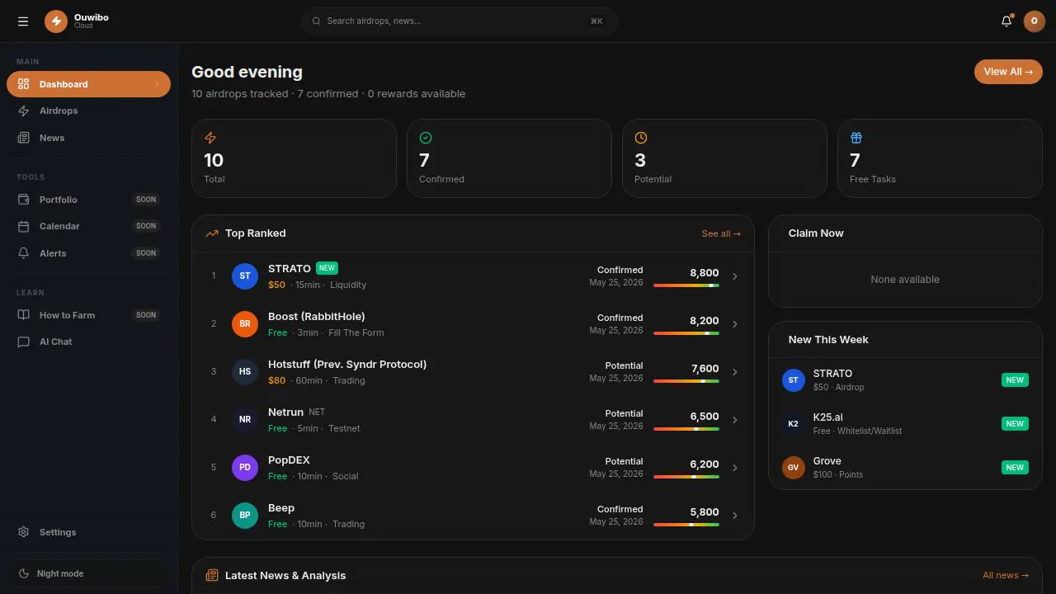Click the Boost (RabbitHole) BR avatar

point(245,324)
